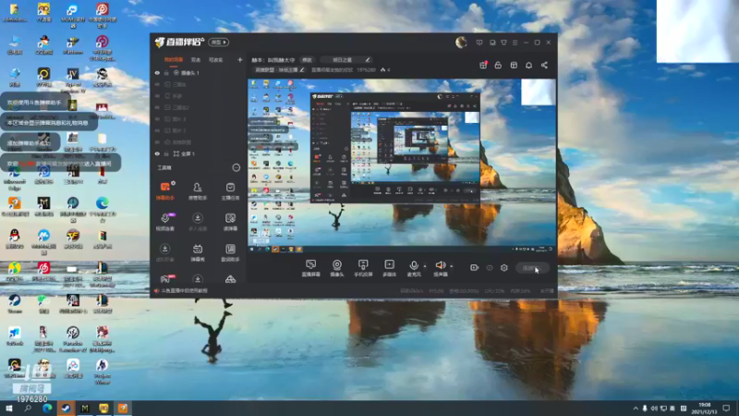Switch to the second scene tab
739x416 pixels.
196,60
